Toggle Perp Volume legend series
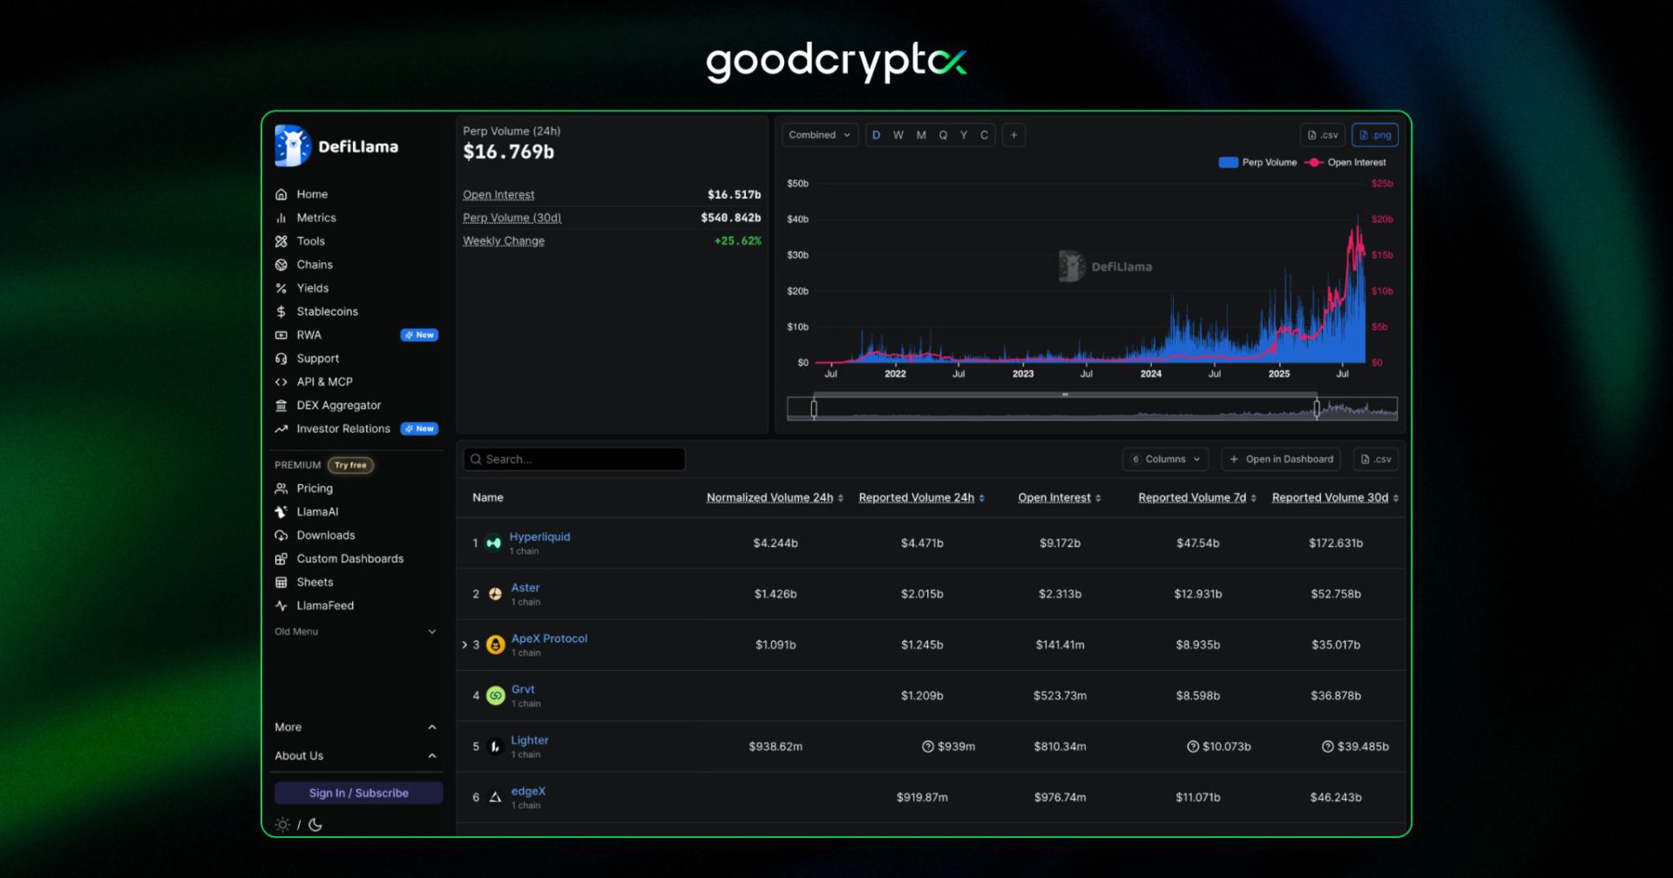Screen dimensions: 1673x878 tap(1257, 162)
